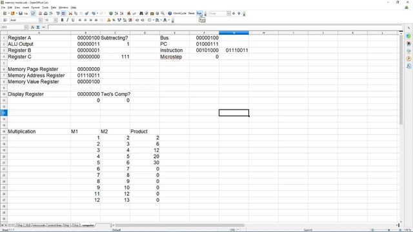The height and width of the screenshot is (232, 413).
Task: Open the Find toolbar search dropdown
Action: 228,14
